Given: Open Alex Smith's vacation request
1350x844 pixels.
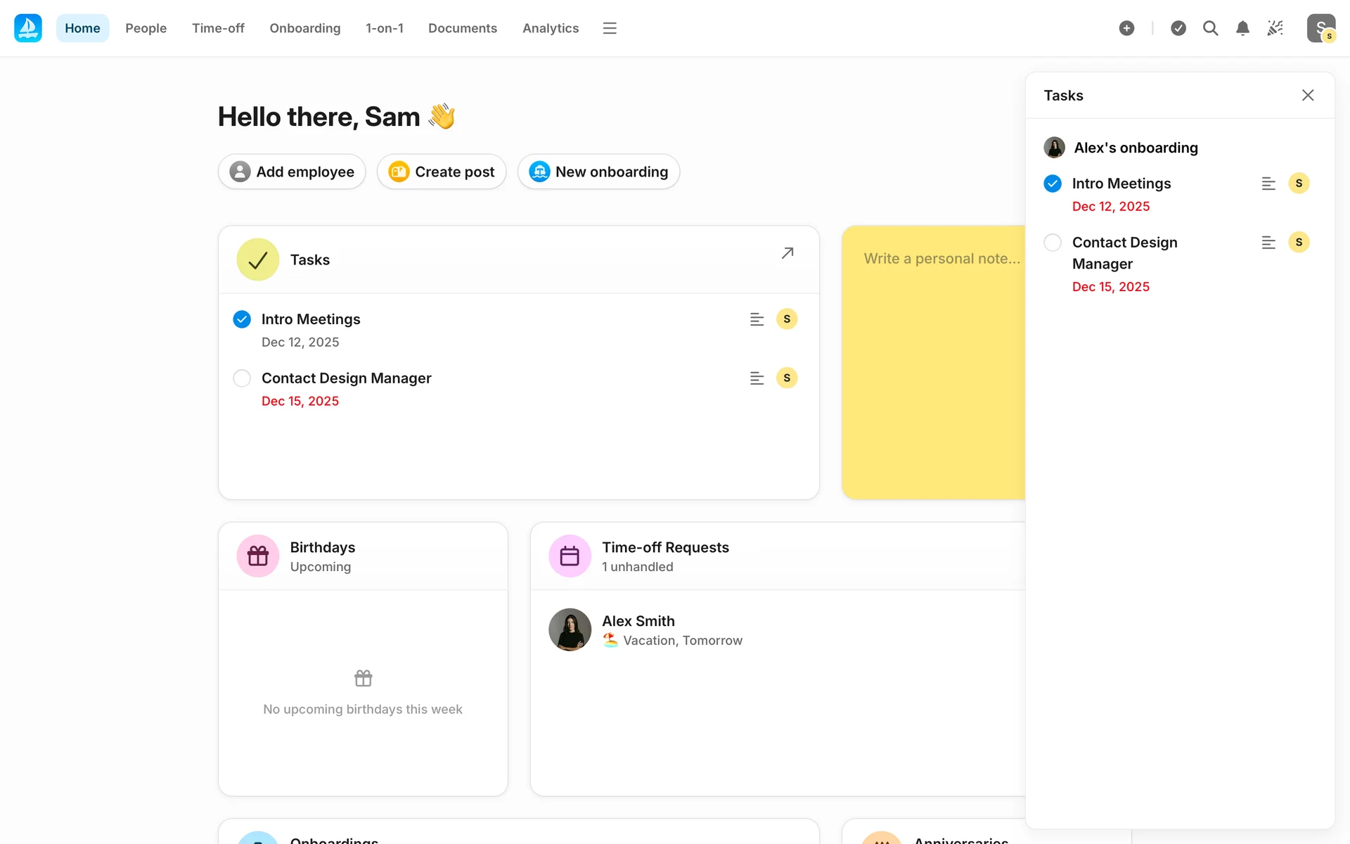Looking at the screenshot, I should (671, 630).
